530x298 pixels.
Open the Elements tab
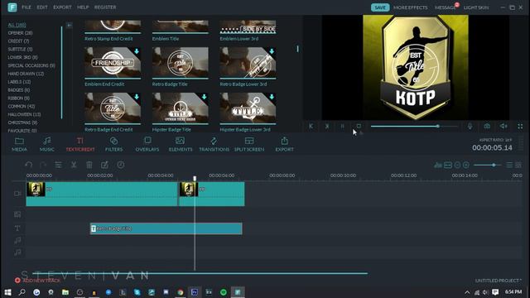pyautogui.click(x=181, y=144)
